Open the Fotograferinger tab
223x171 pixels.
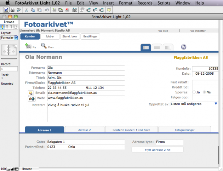pos(185,130)
